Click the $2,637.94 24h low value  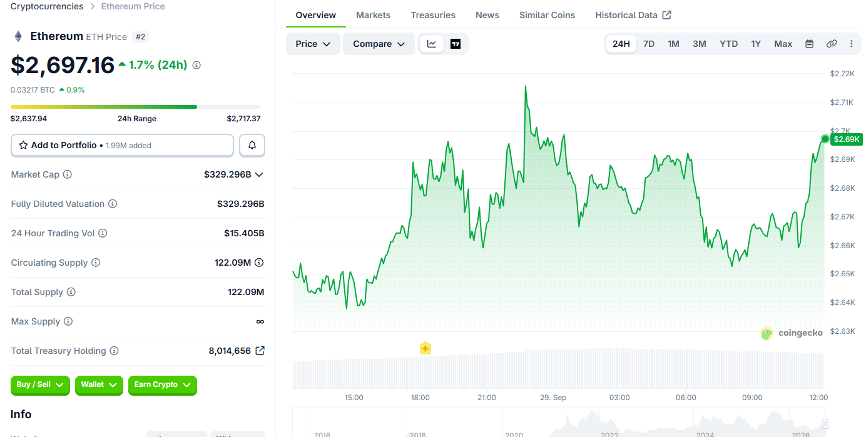pyautogui.click(x=29, y=119)
